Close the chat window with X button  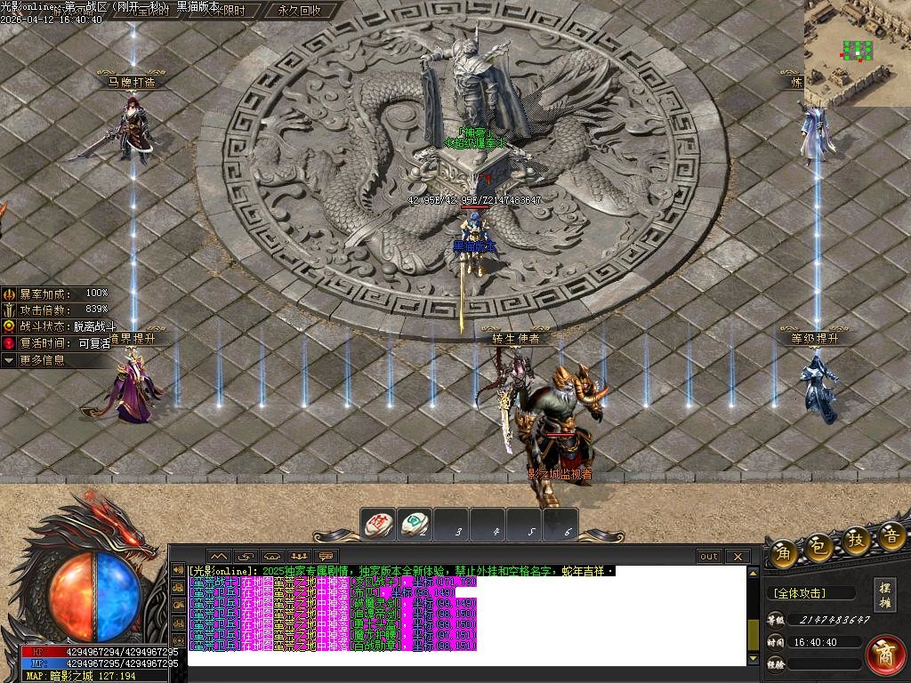(738, 557)
